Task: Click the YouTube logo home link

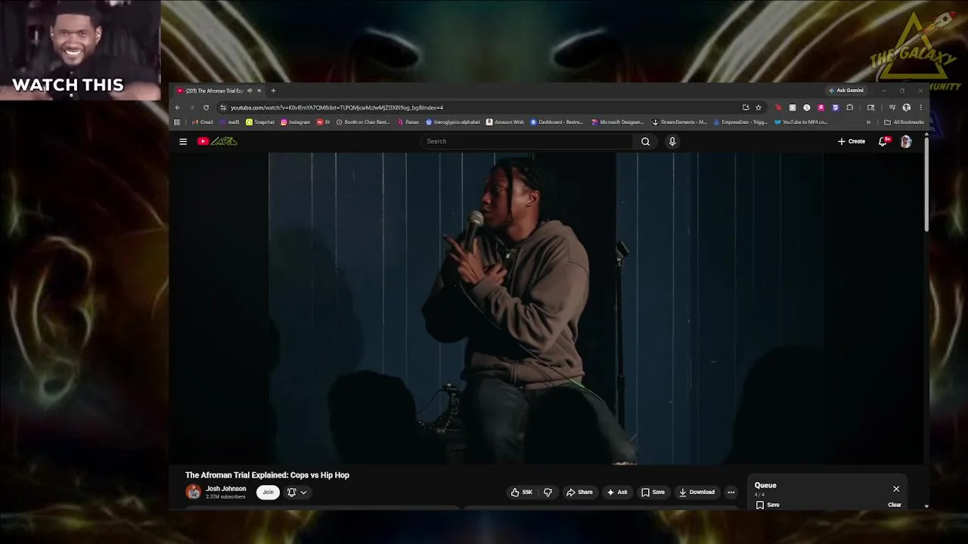Action: point(218,141)
